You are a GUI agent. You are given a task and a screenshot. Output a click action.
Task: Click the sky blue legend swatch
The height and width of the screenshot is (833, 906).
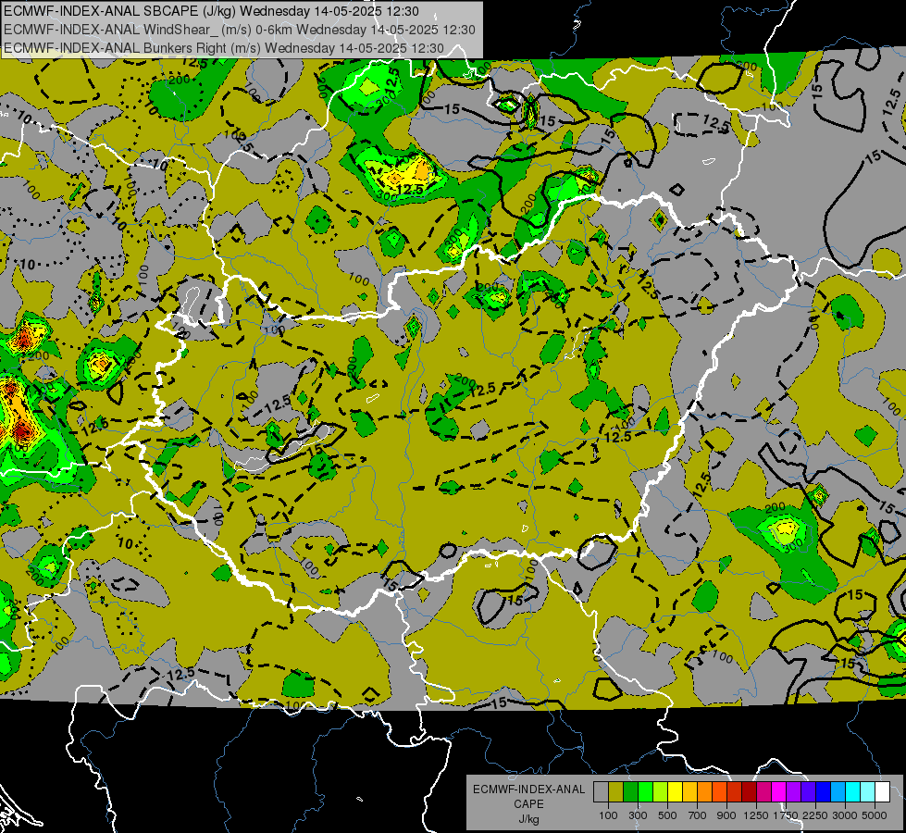click(838, 792)
